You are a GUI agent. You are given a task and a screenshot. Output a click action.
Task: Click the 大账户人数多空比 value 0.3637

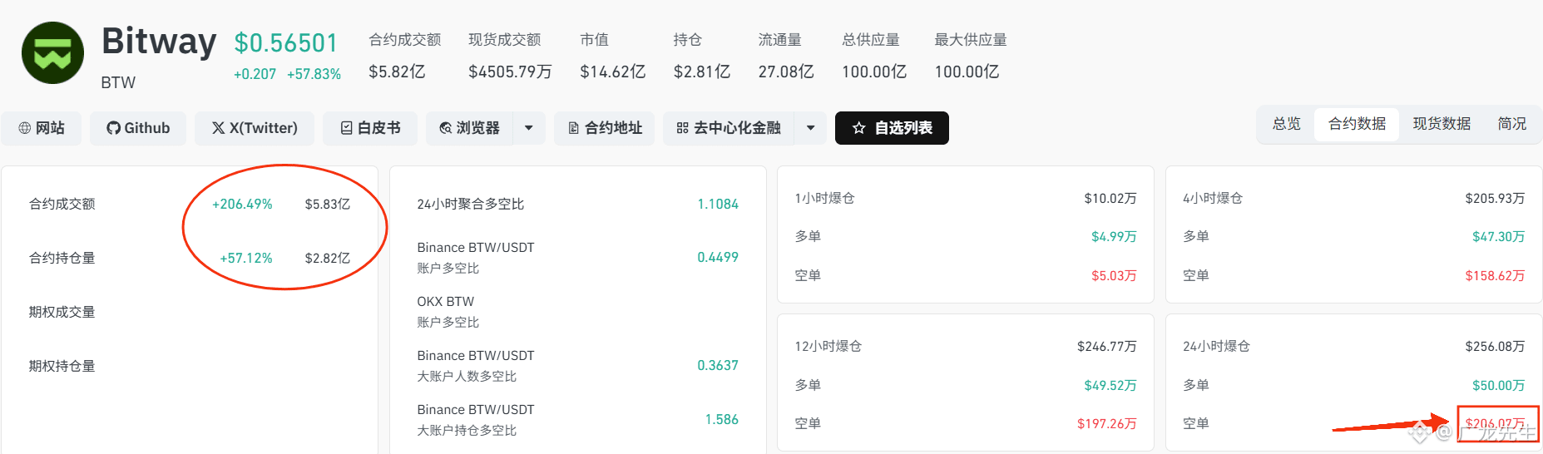(718, 366)
